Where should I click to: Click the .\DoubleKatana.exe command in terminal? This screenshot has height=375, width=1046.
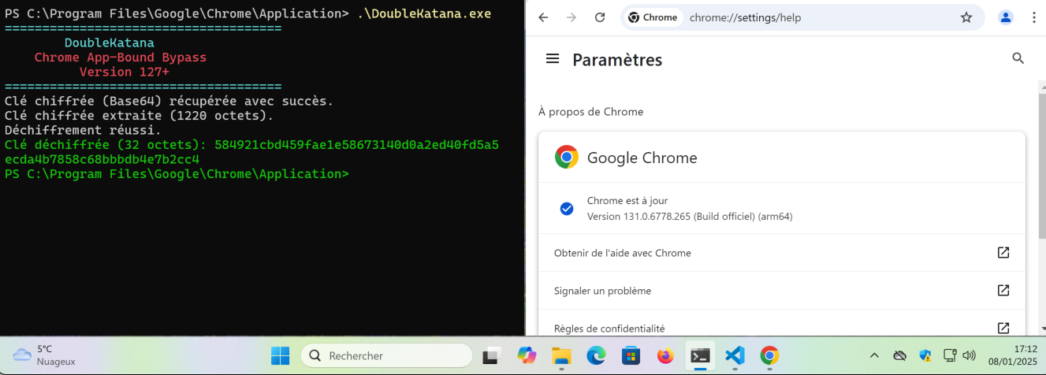pos(424,13)
